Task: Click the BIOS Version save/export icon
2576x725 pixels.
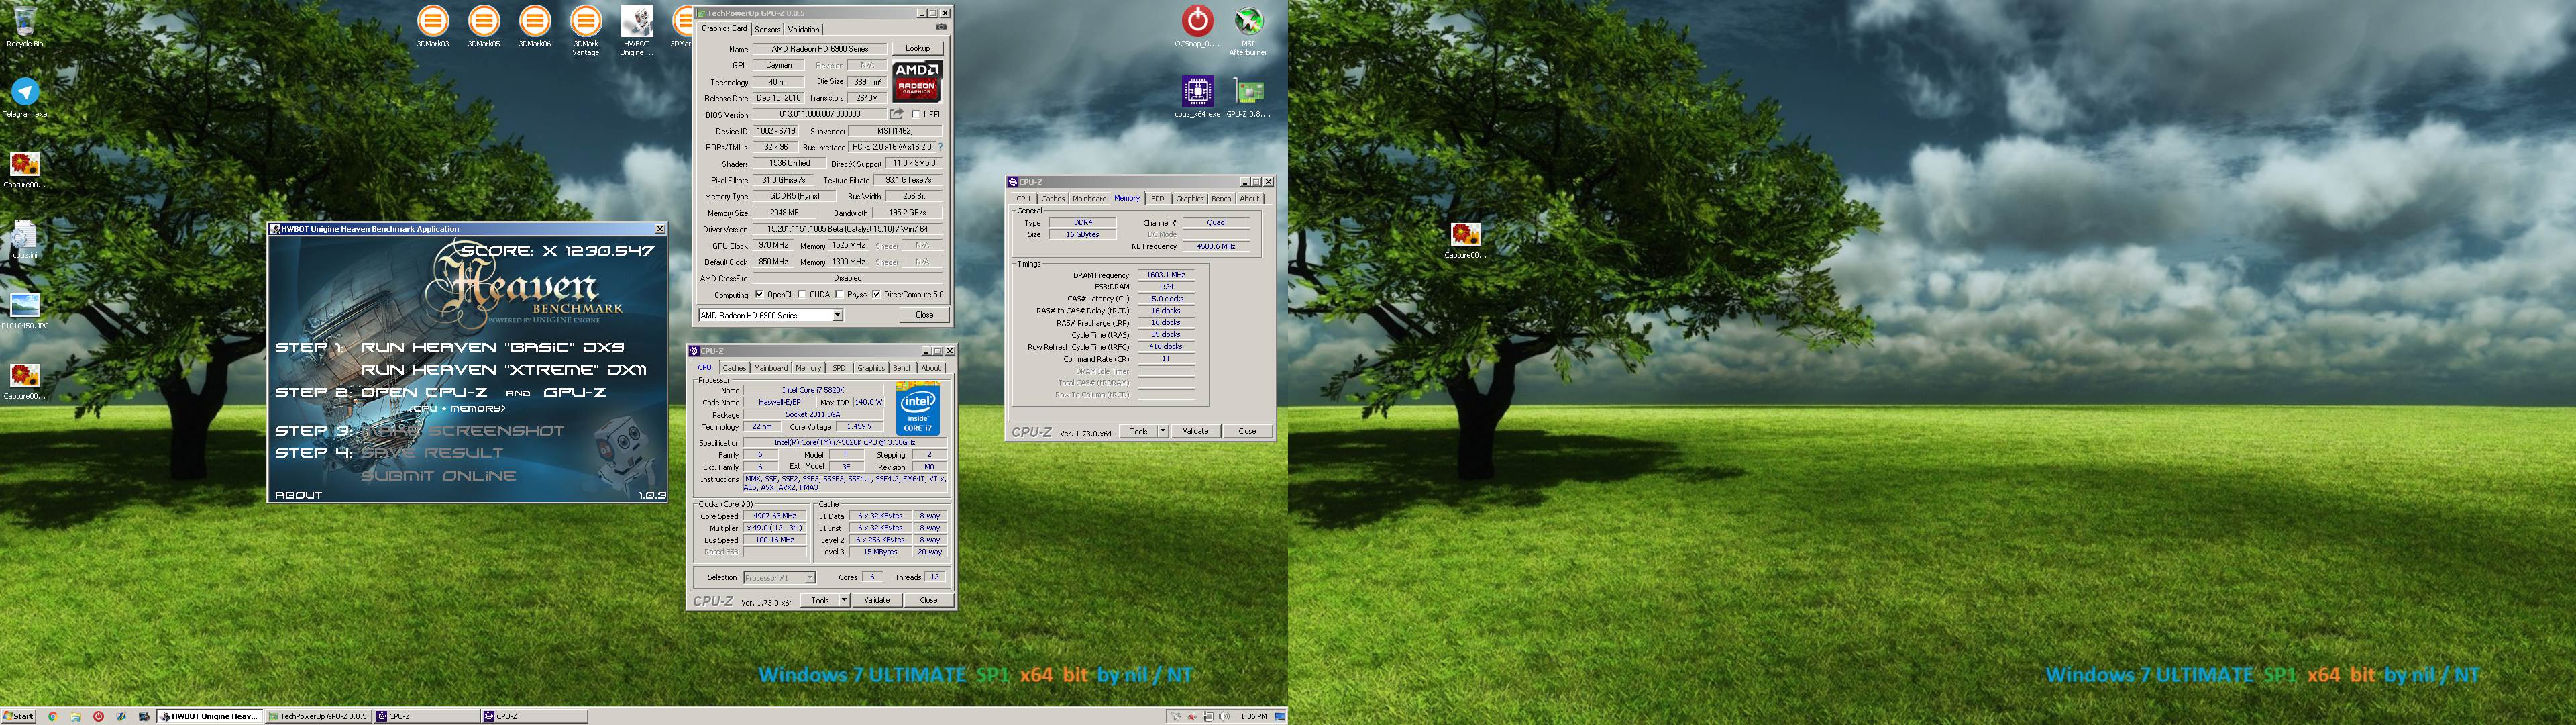Action: [896, 114]
